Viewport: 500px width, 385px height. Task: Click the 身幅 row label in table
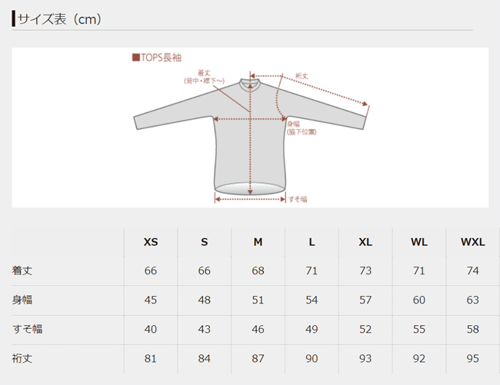[x=22, y=300]
